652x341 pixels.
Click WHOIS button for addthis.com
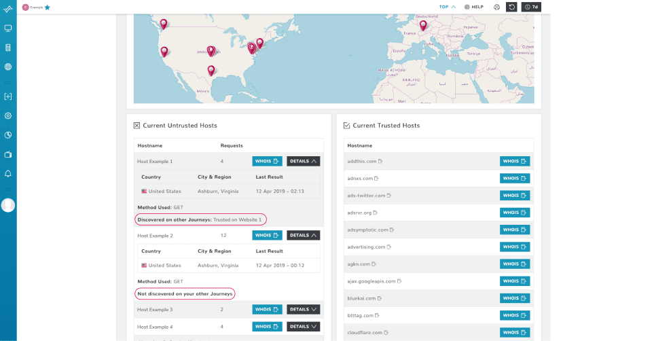[x=515, y=162]
